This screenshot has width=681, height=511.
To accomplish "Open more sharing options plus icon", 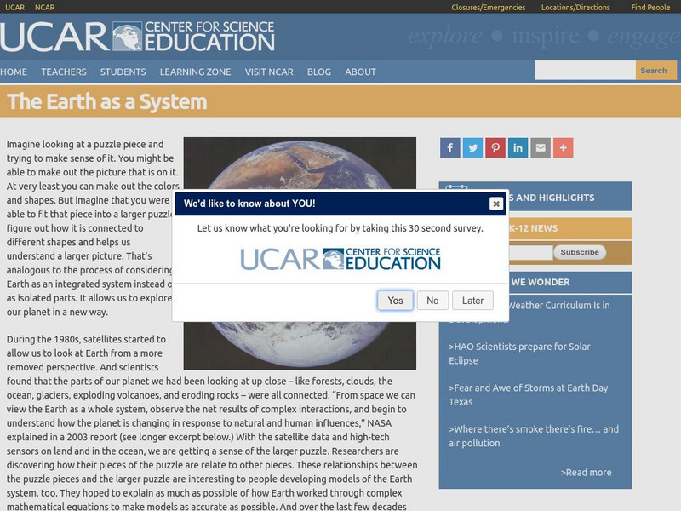I will 563,147.
